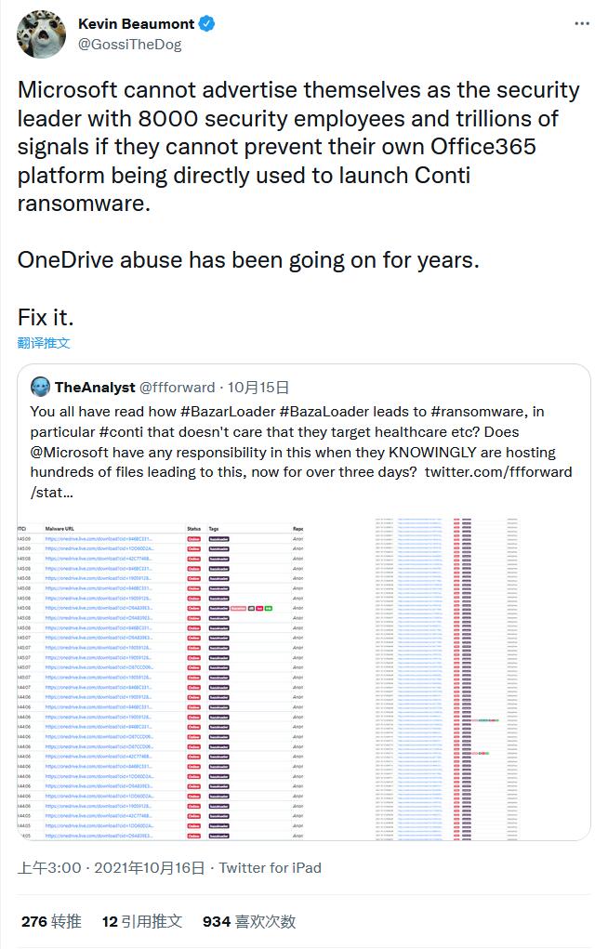
Task: Open TheAnalyst's small profile avatar
Action: coord(40,387)
